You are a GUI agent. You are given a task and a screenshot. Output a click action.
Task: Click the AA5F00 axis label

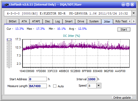point(120,71)
